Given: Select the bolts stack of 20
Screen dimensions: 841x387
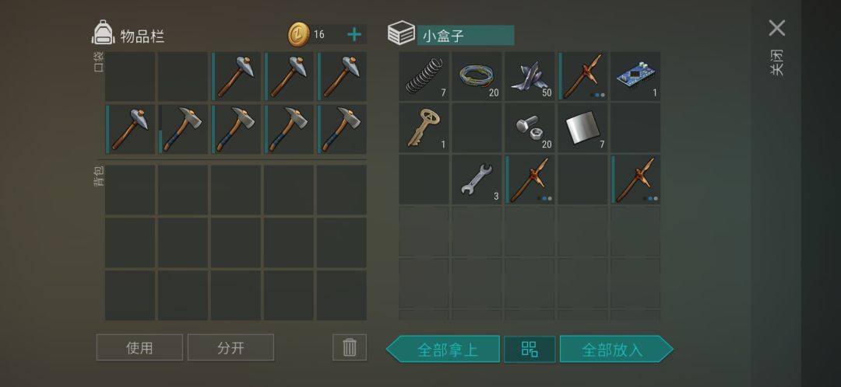Looking at the screenshot, I should pos(529,128).
